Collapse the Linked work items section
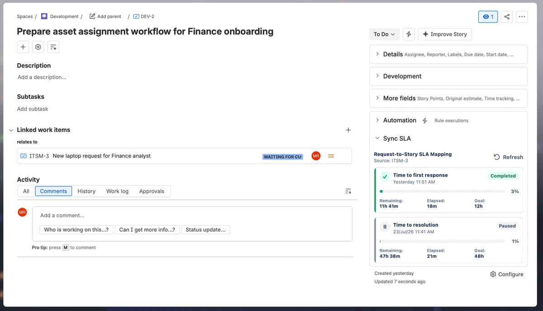This screenshot has height=311, width=543. click(x=11, y=130)
